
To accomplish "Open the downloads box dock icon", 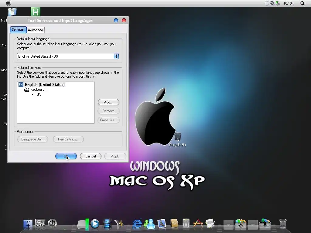I will click(x=265, y=224).
